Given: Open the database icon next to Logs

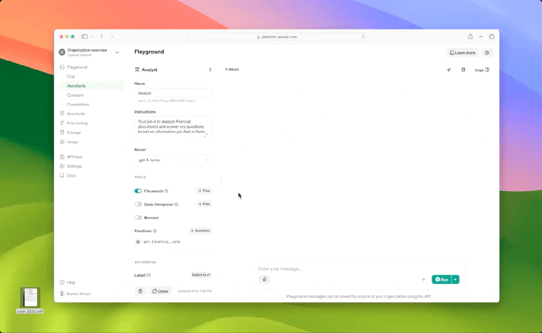Looking at the screenshot, I should [x=463, y=70].
